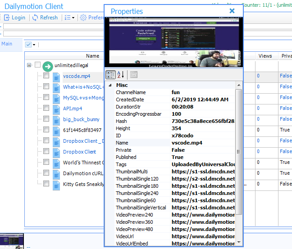Tick the API.mp4 checkbox

click(x=46, y=108)
